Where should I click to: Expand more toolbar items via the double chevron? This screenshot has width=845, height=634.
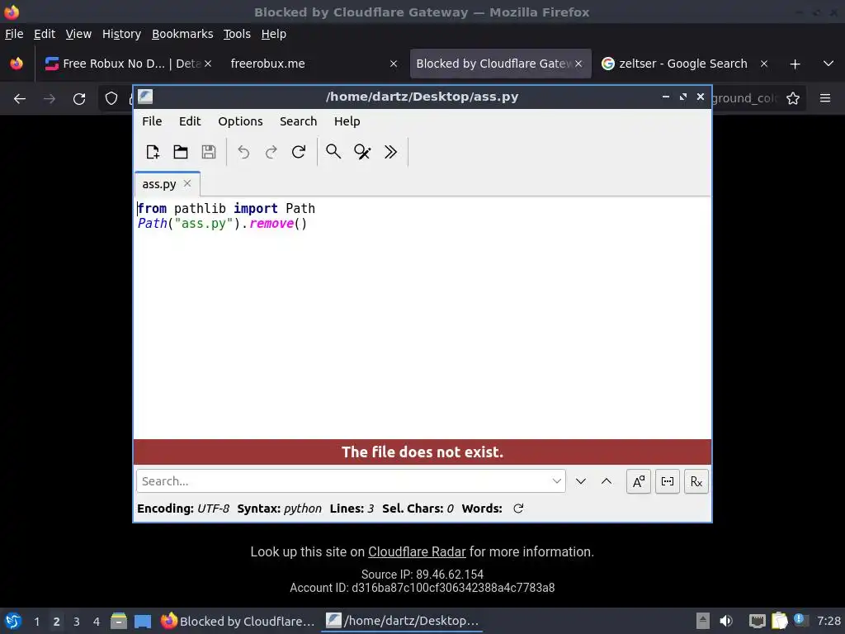[390, 152]
